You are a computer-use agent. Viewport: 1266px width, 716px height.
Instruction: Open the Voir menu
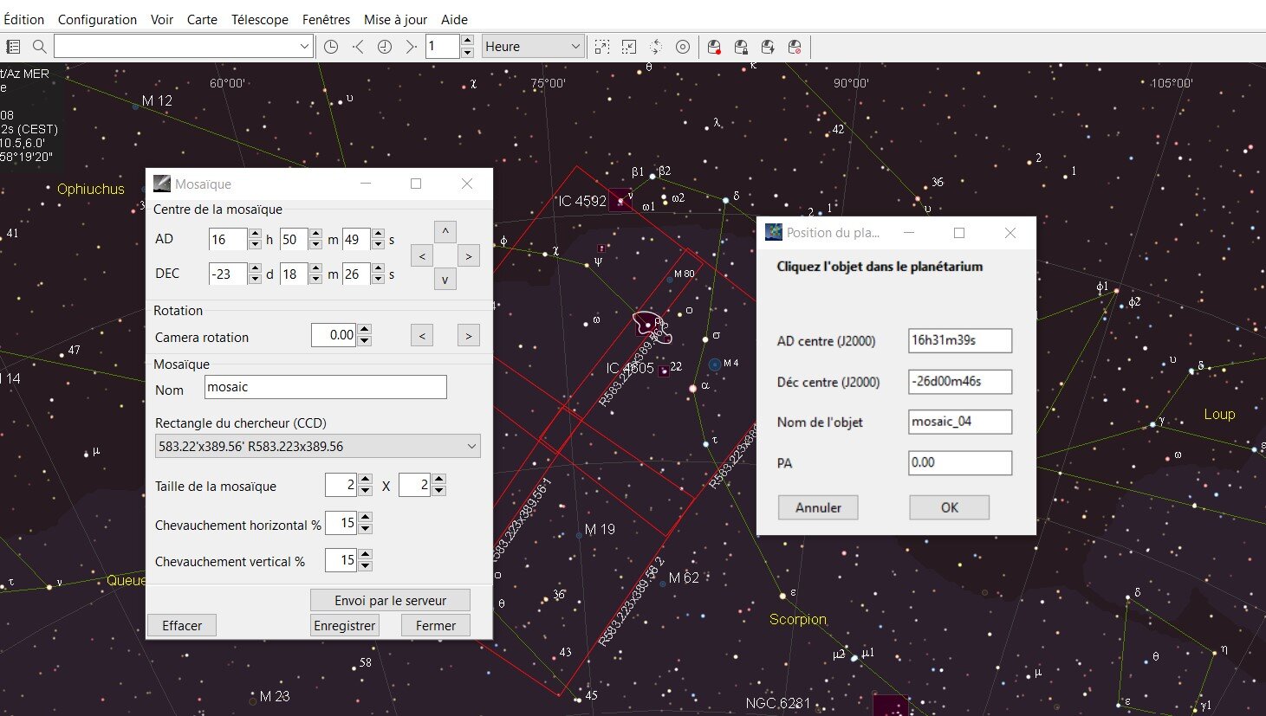click(162, 19)
